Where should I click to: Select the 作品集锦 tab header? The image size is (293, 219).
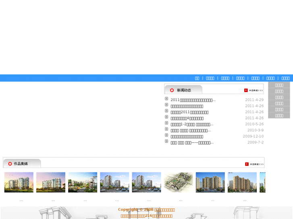click(x=22, y=164)
